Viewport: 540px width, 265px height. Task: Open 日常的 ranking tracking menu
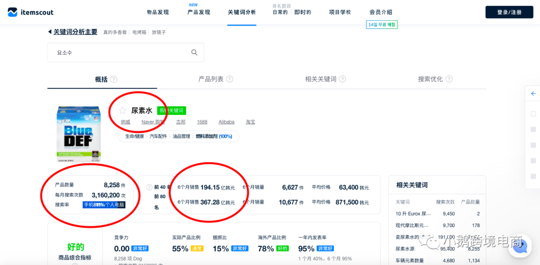[x=280, y=12]
